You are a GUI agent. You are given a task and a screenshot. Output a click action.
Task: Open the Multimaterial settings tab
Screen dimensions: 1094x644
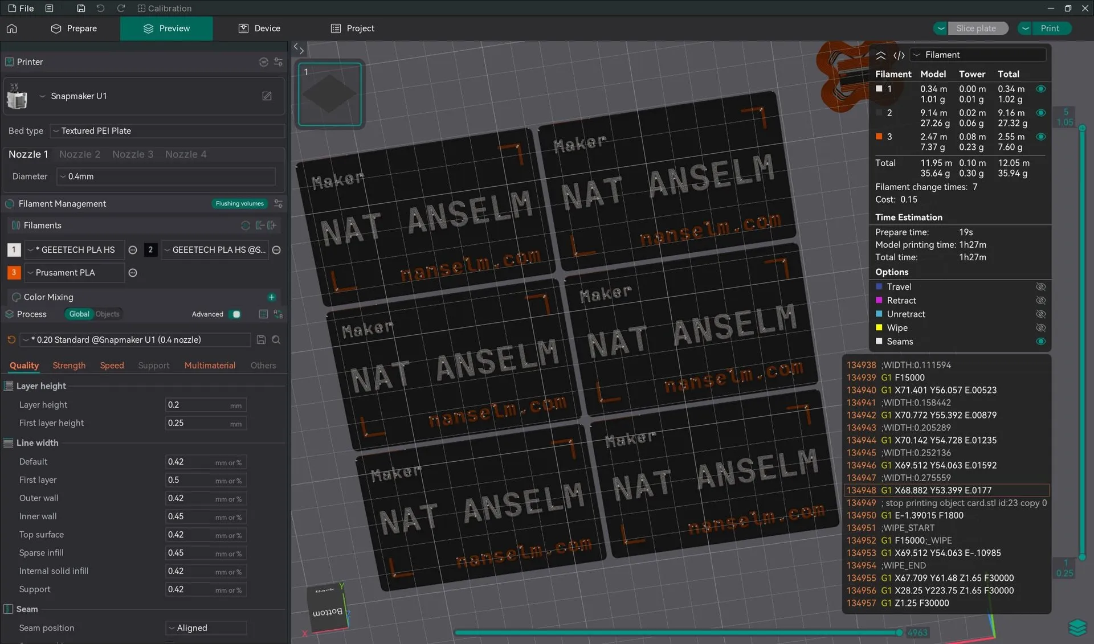coord(210,366)
